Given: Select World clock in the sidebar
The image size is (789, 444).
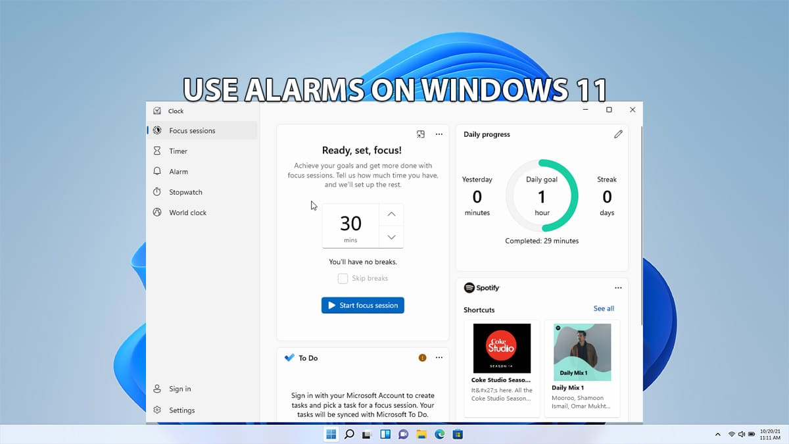Looking at the screenshot, I should click(x=203, y=212).
